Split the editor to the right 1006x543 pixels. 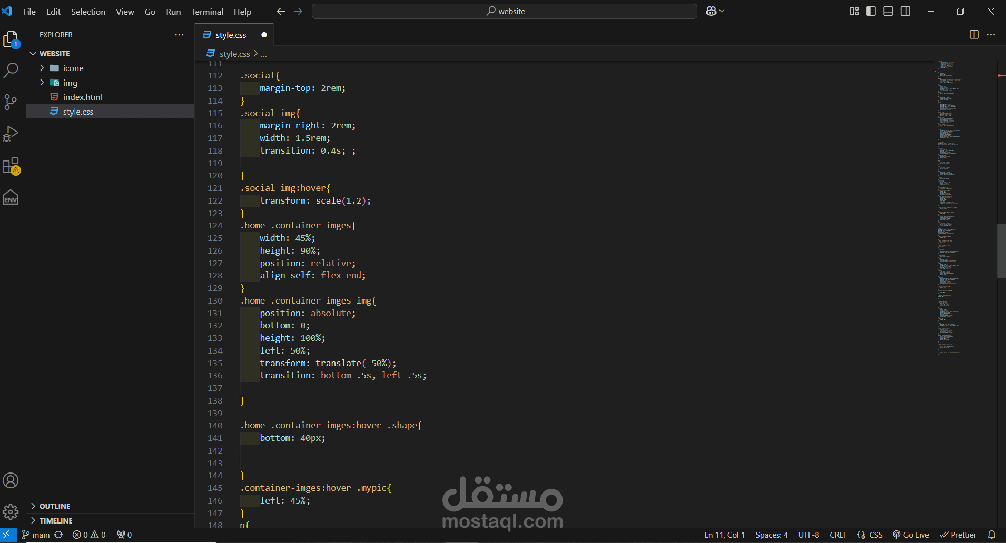(974, 34)
